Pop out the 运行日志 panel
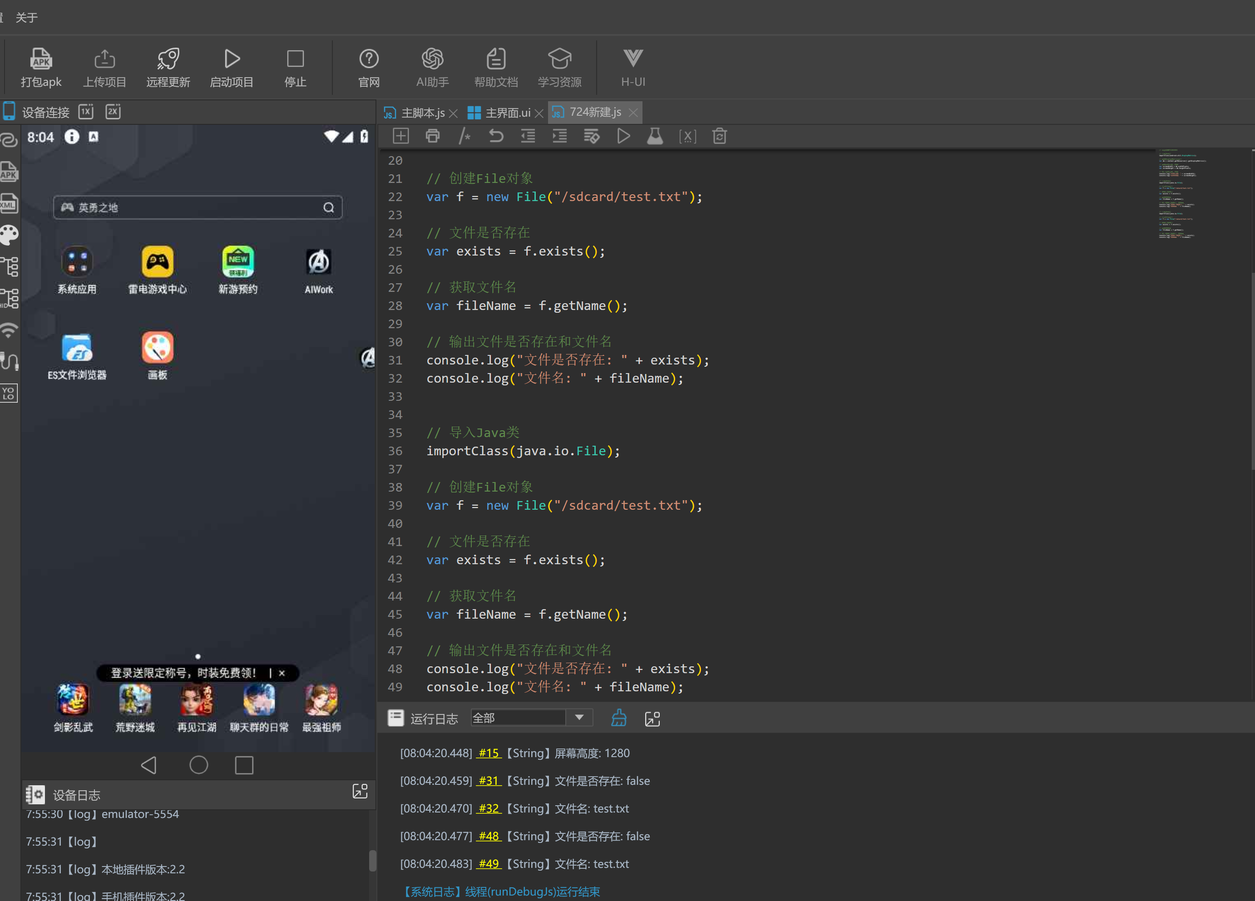1255x901 pixels. click(x=652, y=719)
